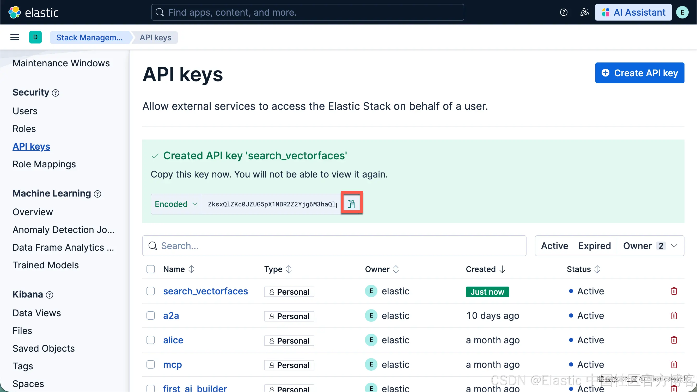697x392 pixels.
Task: Check the search_vectorfaces row checkbox
Action: [150, 291]
